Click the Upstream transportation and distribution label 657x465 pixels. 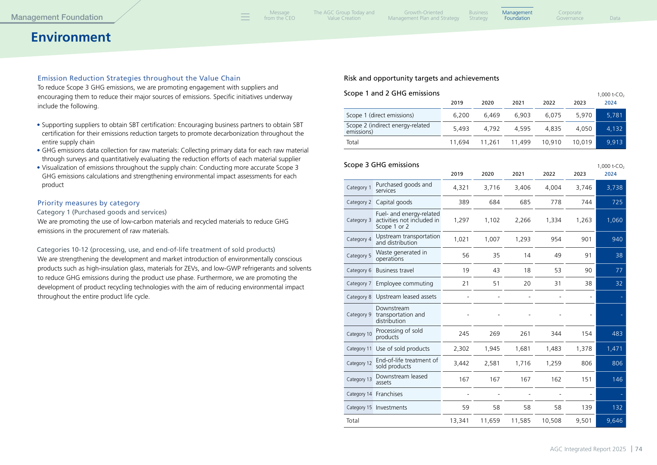point(408,239)
